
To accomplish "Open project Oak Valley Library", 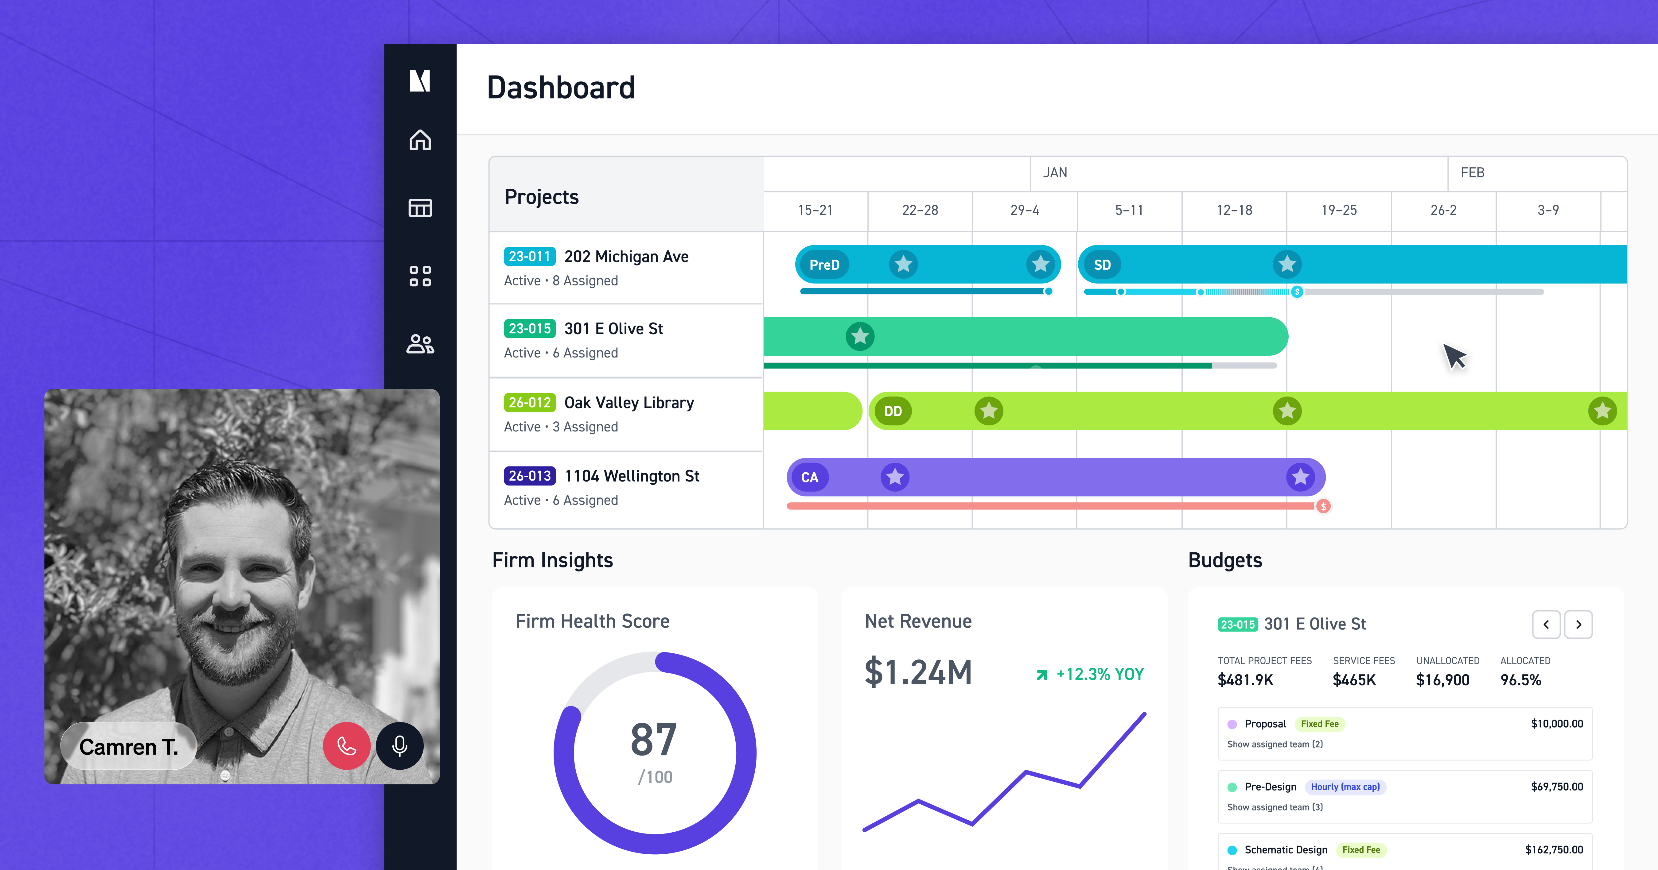I will pos(629,403).
